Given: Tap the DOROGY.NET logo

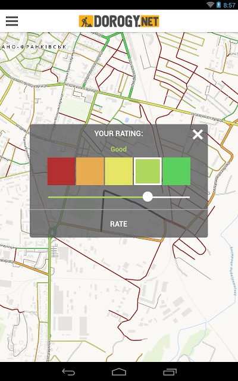Looking at the screenshot, I should point(119,21).
